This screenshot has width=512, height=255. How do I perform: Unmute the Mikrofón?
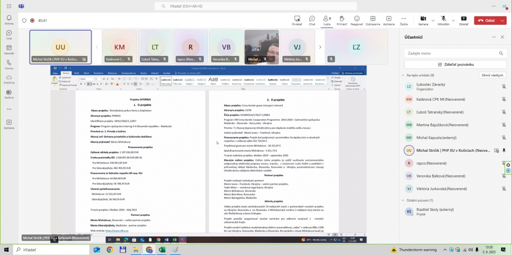(443, 20)
